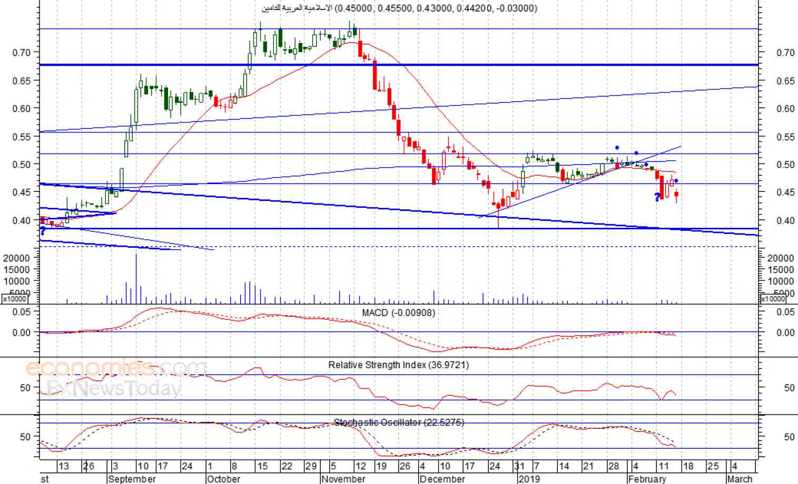Select the MACD (-0.00908) indicator label

399,312
